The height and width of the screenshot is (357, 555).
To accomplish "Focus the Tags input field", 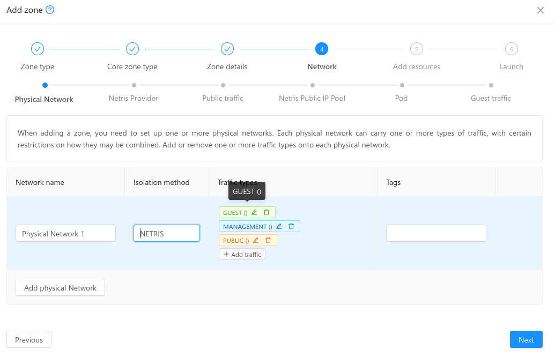I will point(436,233).
